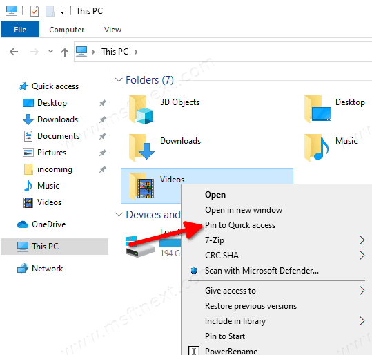Choose Open in new window
This screenshot has width=372, height=355.
(x=244, y=210)
